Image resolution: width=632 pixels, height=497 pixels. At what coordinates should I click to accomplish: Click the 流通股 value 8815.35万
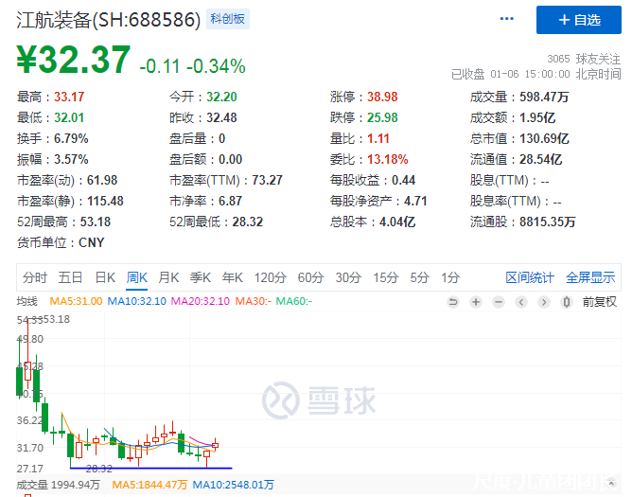(548, 222)
